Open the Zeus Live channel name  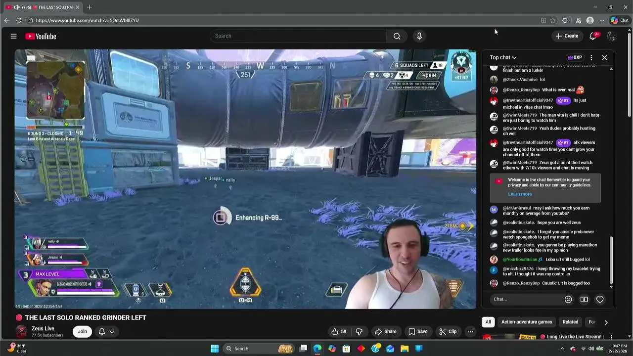(43, 329)
